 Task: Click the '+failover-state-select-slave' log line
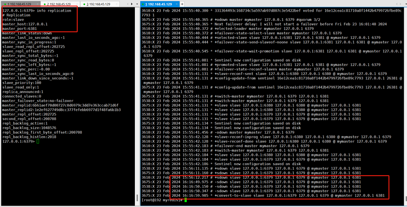click(x=241, y=33)
